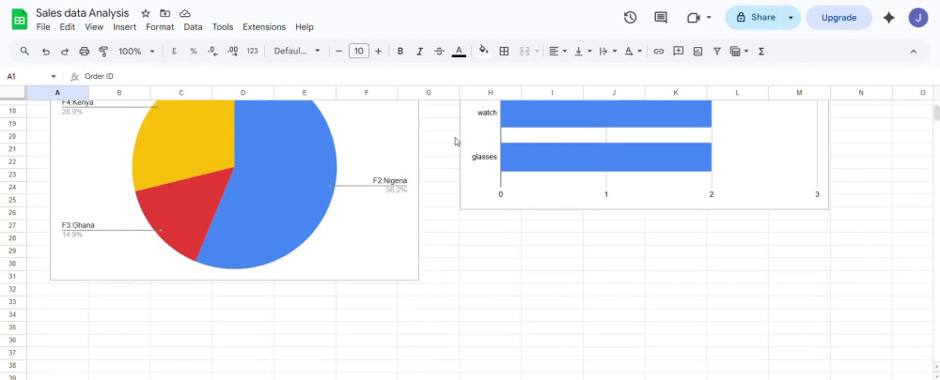Open the zoom level dropdown 100%
This screenshot has width=940, height=380.
(136, 52)
